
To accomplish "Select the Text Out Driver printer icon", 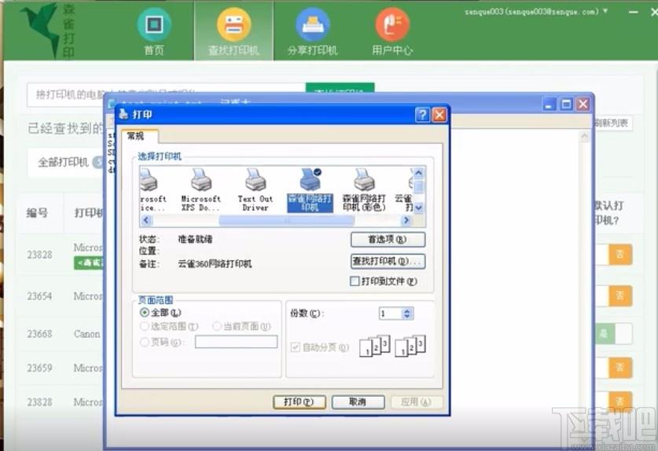I will pyautogui.click(x=255, y=189).
